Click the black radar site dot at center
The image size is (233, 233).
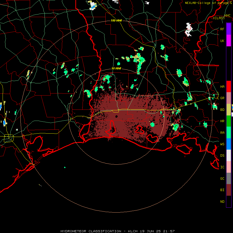point(116,116)
